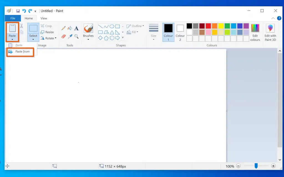284x177 pixels.
Task: Select the Pencil tool
Action: (64, 28)
